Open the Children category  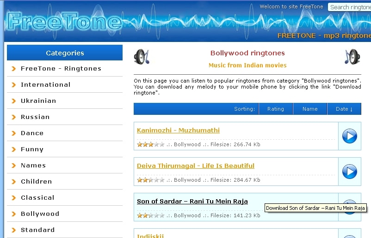[37, 182]
